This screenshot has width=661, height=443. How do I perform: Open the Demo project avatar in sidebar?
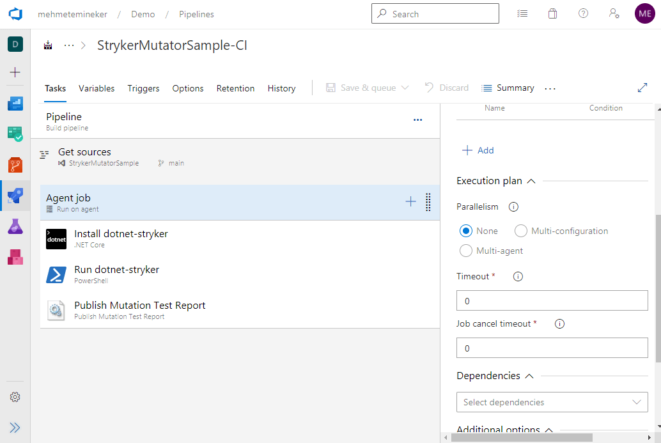click(15, 44)
